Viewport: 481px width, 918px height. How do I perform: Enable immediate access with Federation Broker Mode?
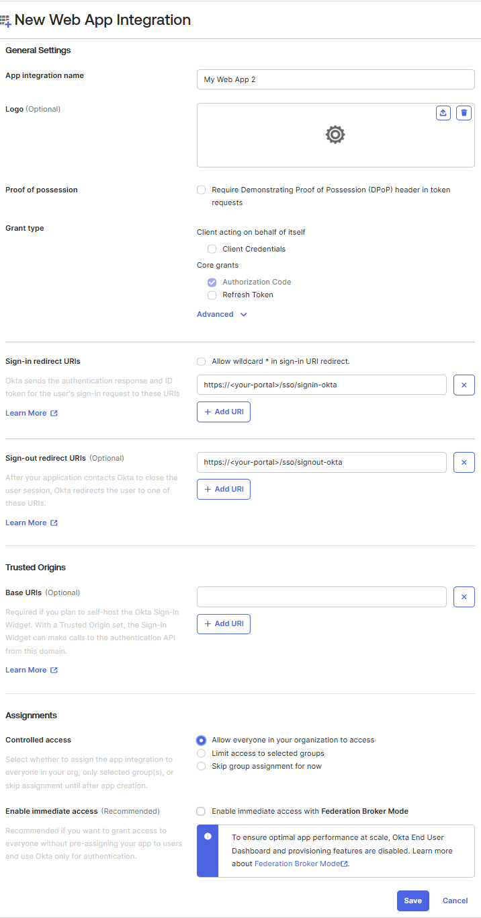pyautogui.click(x=202, y=812)
